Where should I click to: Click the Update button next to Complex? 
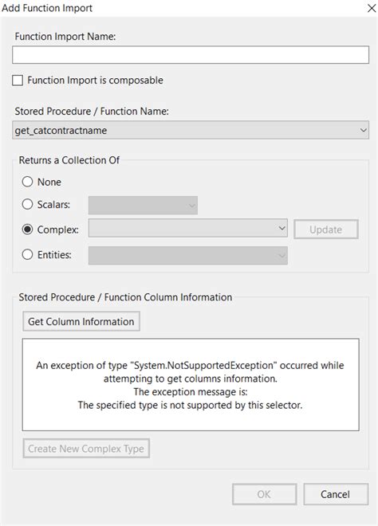point(326,230)
